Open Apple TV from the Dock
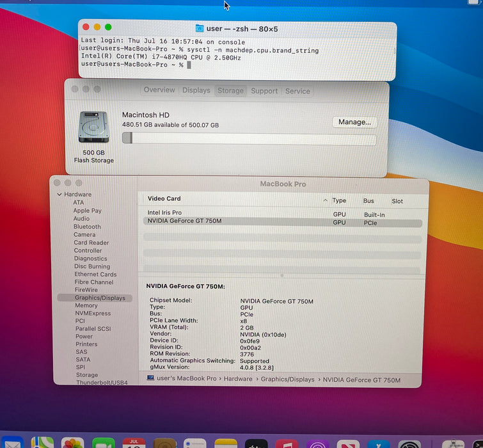The width and height of the screenshot is (483, 448). point(257,444)
